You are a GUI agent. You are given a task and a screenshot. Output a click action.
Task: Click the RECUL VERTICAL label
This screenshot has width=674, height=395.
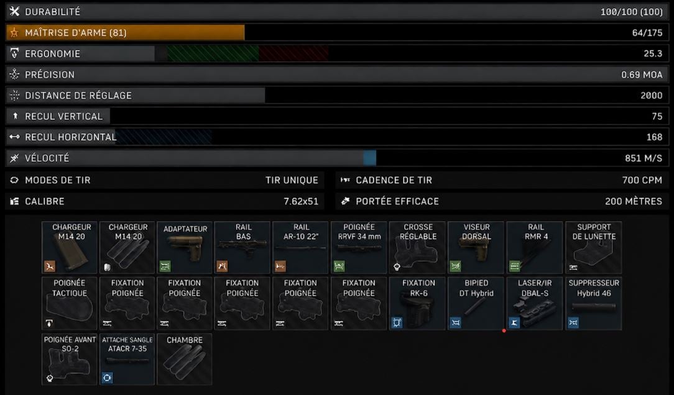point(63,116)
